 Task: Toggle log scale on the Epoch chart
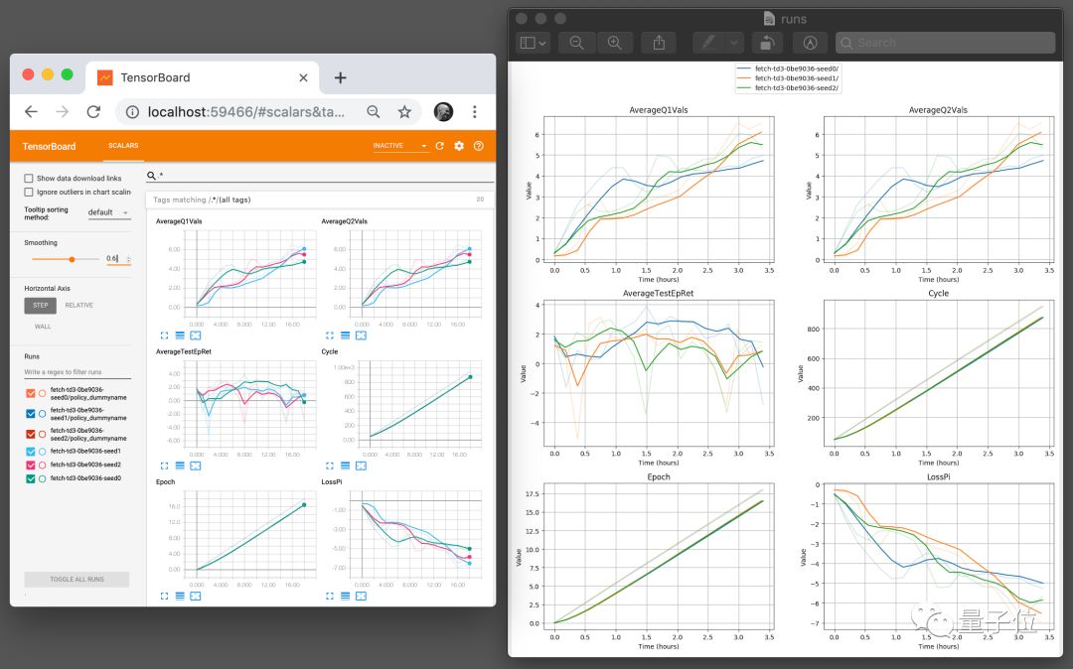[x=180, y=596]
